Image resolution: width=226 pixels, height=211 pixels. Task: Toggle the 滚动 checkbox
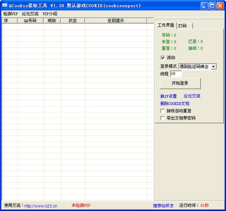click(x=163, y=58)
